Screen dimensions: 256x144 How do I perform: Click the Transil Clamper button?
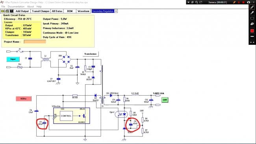[41, 11]
